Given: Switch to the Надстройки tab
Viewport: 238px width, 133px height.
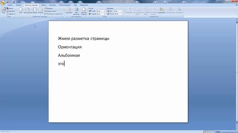Looking at the screenshot, I should pos(84,5).
